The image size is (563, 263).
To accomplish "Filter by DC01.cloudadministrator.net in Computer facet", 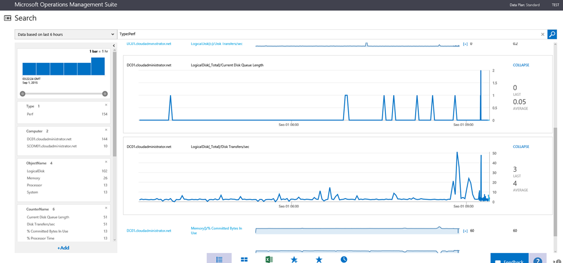I will [x=52, y=139].
